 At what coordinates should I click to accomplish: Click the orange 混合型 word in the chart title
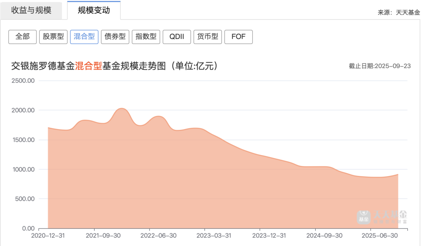point(88,66)
